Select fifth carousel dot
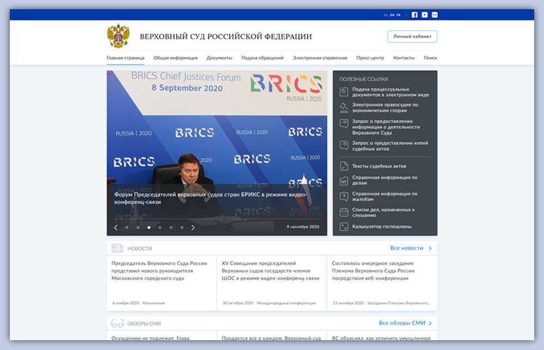544x350 pixels. pos(171,228)
